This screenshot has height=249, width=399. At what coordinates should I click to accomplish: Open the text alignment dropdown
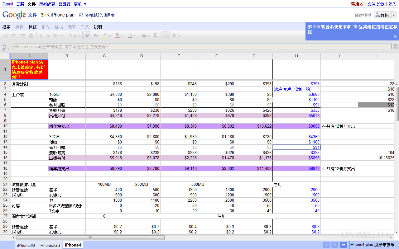point(146,35)
